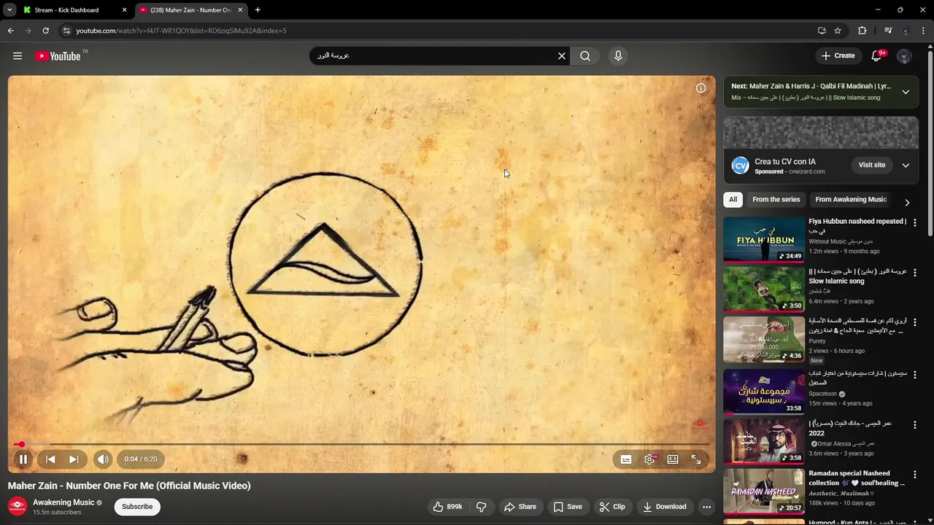Skip to previous video in playlist
The height and width of the screenshot is (525, 934).
[x=50, y=459]
